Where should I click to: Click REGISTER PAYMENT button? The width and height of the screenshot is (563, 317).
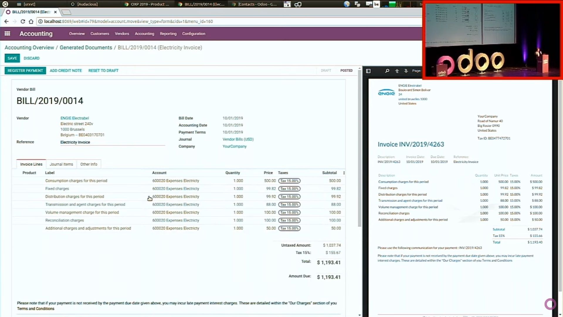pyautogui.click(x=25, y=70)
